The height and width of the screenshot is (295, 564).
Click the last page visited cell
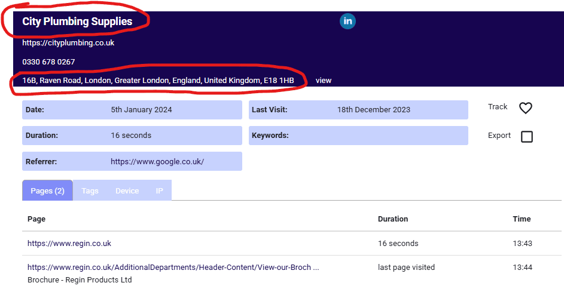click(x=406, y=268)
